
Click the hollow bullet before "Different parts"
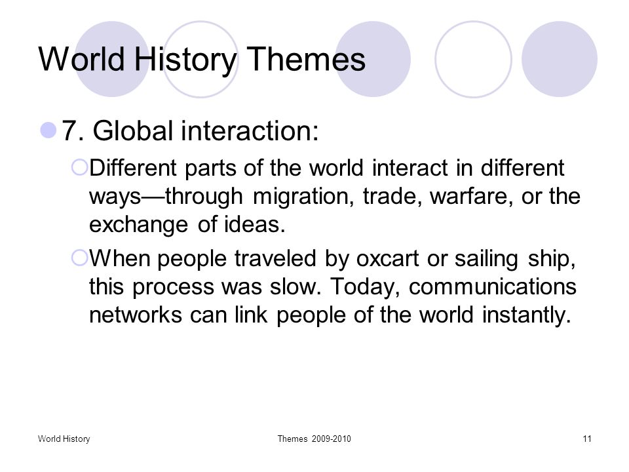pos(79,167)
